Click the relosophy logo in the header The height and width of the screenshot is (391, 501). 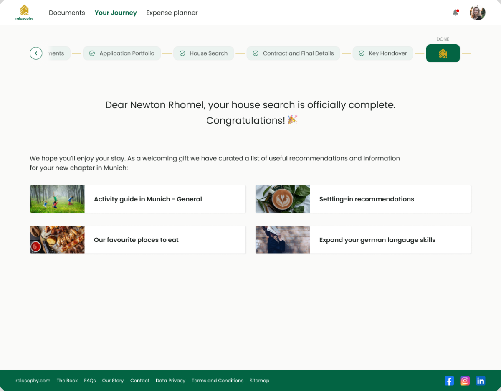pos(24,13)
